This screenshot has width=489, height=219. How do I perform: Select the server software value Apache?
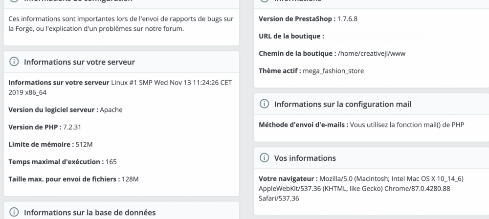111,110
